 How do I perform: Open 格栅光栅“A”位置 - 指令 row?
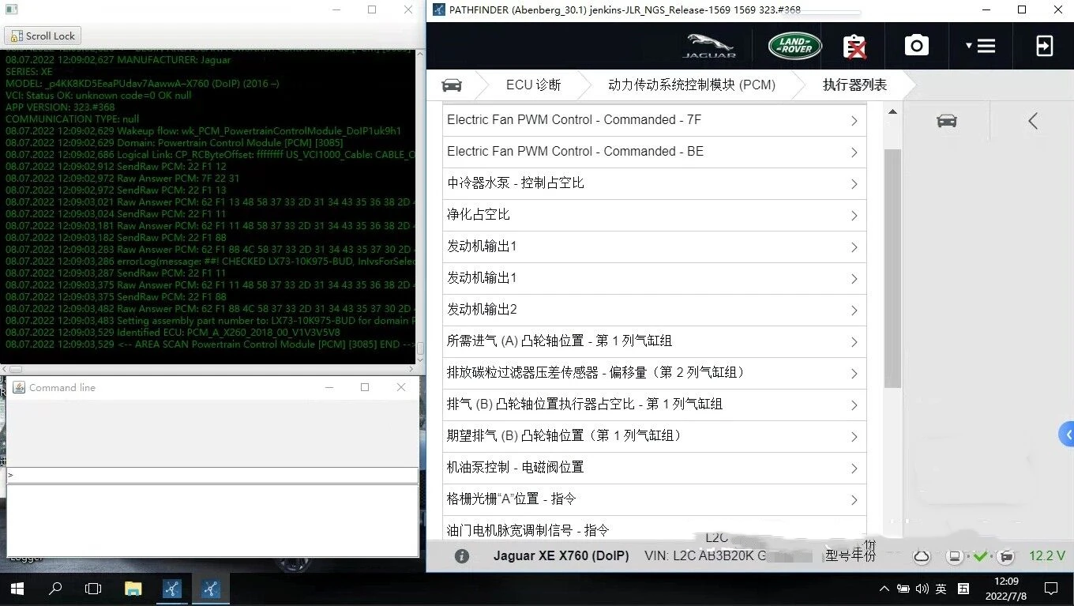pos(654,499)
